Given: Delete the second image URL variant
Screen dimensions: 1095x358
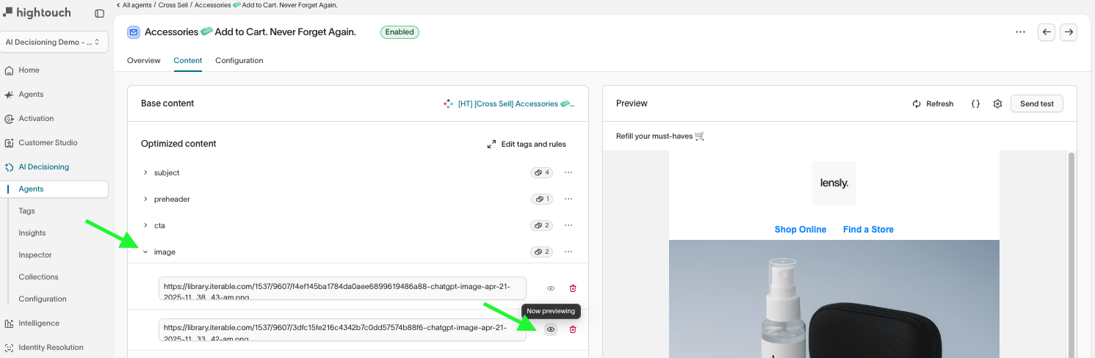Looking at the screenshot, I should coord(573,329).
